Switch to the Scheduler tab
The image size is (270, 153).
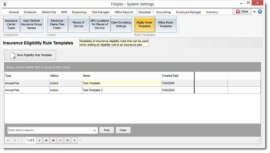tap(30, 12)
